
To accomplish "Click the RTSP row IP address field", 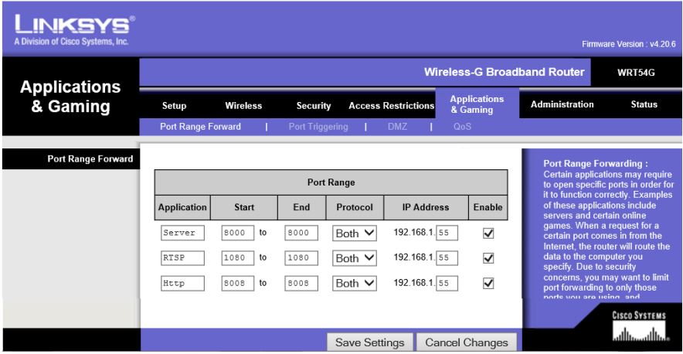I will pyautogui.click(x=447, y=257).
